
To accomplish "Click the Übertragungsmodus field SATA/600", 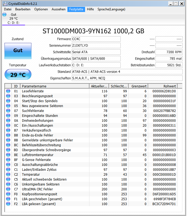I will coord(96,59).
